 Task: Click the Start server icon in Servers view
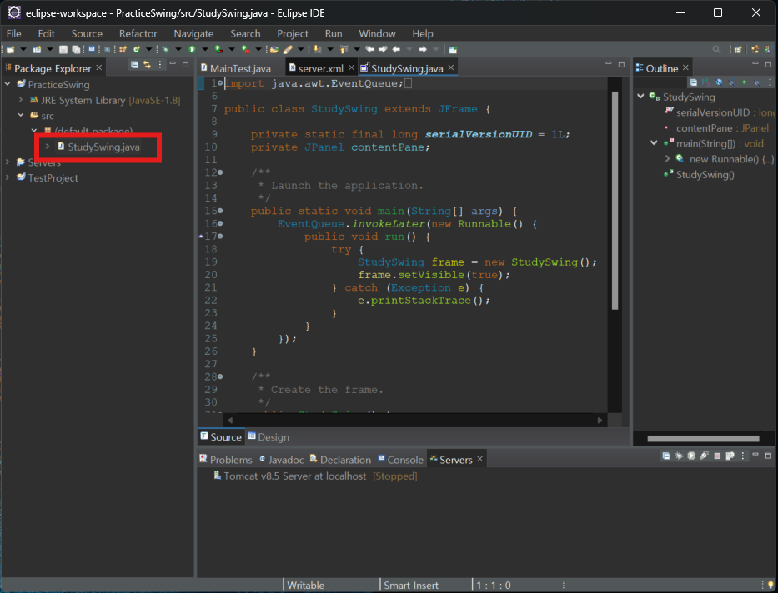(x=691, y=456)
